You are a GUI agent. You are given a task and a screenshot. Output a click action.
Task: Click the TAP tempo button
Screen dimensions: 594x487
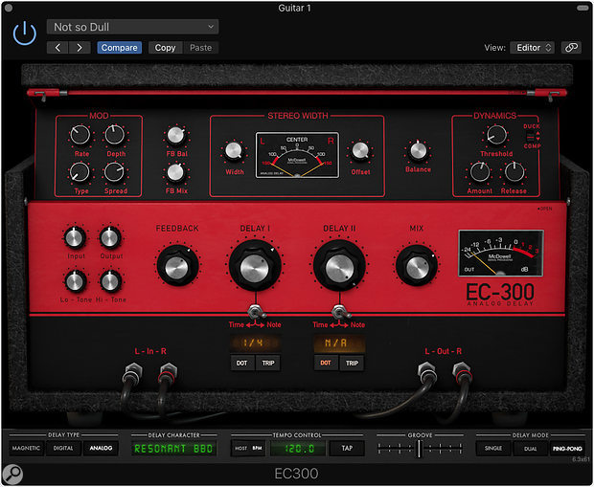click(347, 449)
